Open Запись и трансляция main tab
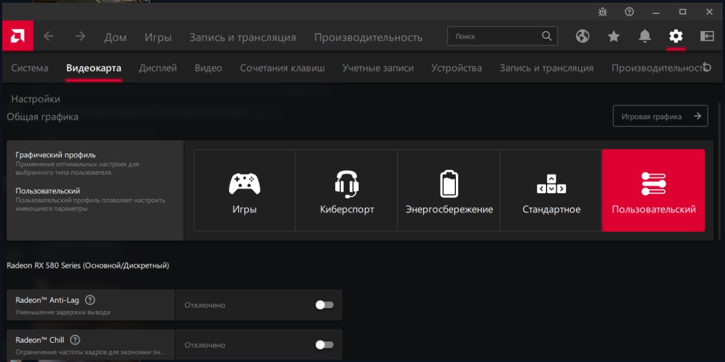This screenshot has height=362, width=725. [x=242, y=37]
